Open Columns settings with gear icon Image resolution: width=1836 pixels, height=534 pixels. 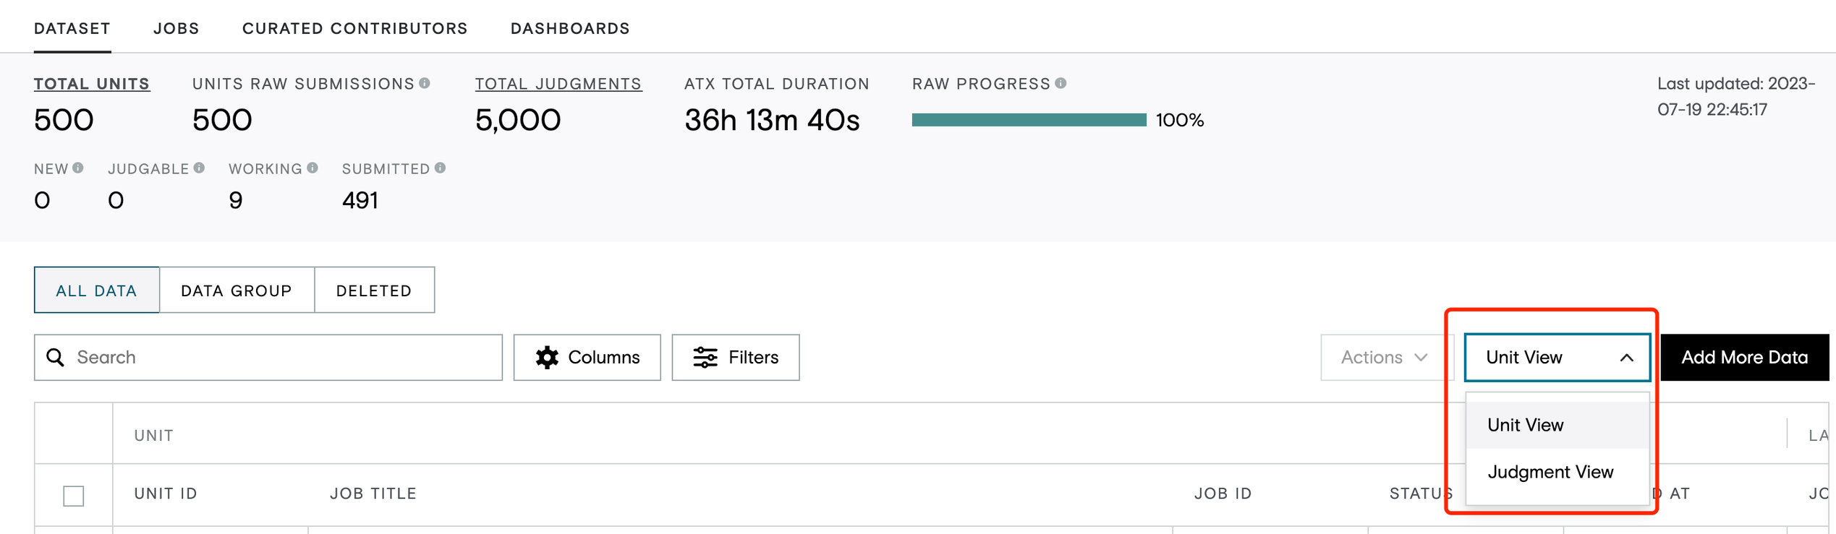click(x=587, y=357)
